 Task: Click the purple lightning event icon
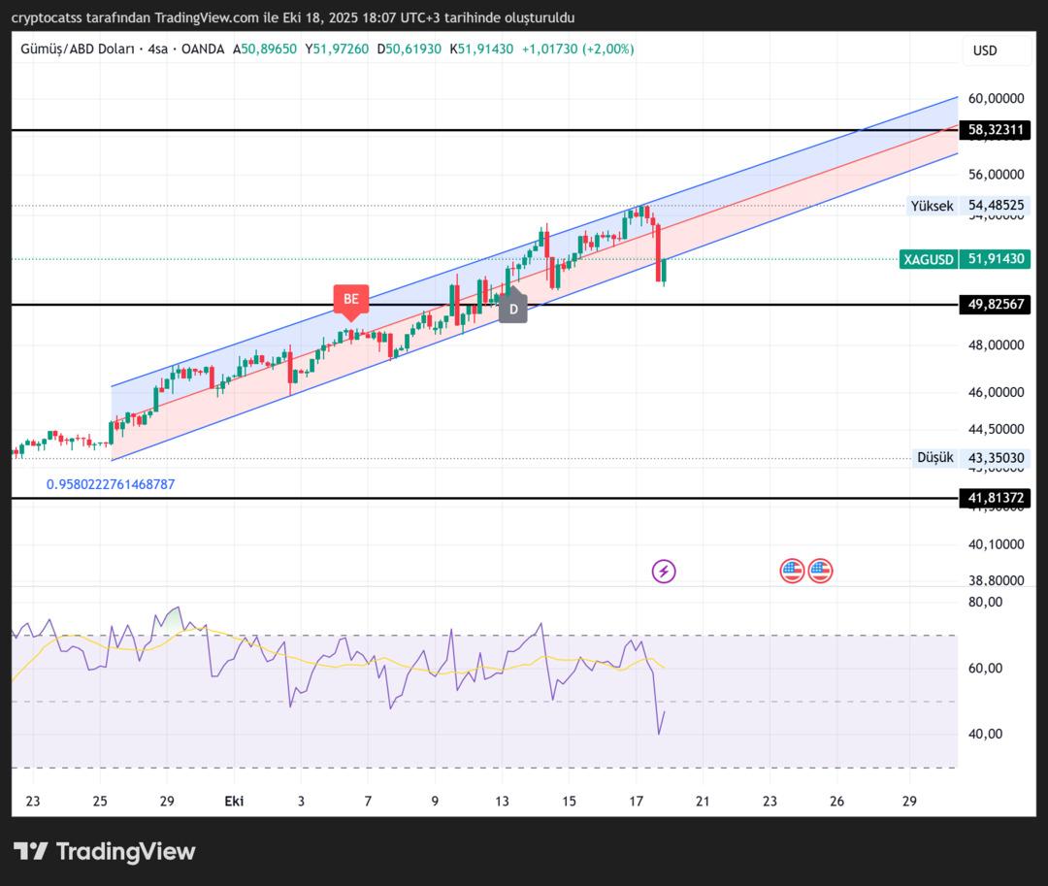pos(664,571)
